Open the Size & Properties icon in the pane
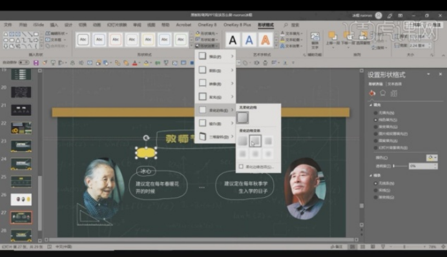Viewport: 447px width, 257px height. pos(393,93)
